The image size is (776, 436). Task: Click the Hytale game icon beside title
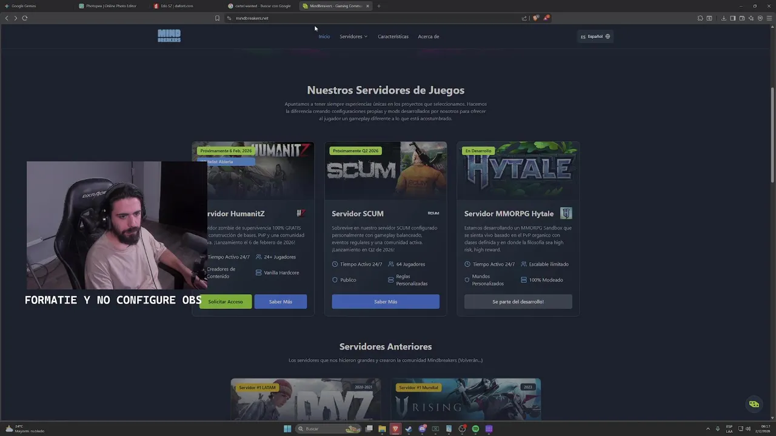566,213
